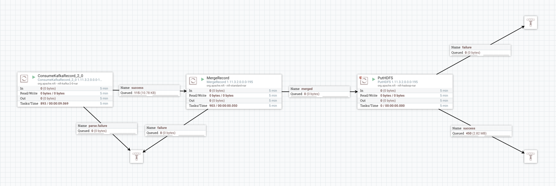Click the ConsumeKafkaRecord_2_0 processor icon
Screen dimensions: 556x186
click(24, 79)
